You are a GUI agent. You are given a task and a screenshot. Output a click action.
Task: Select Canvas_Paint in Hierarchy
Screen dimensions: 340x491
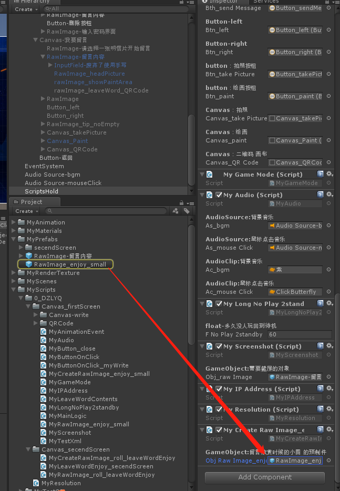(x=67, y=141)
